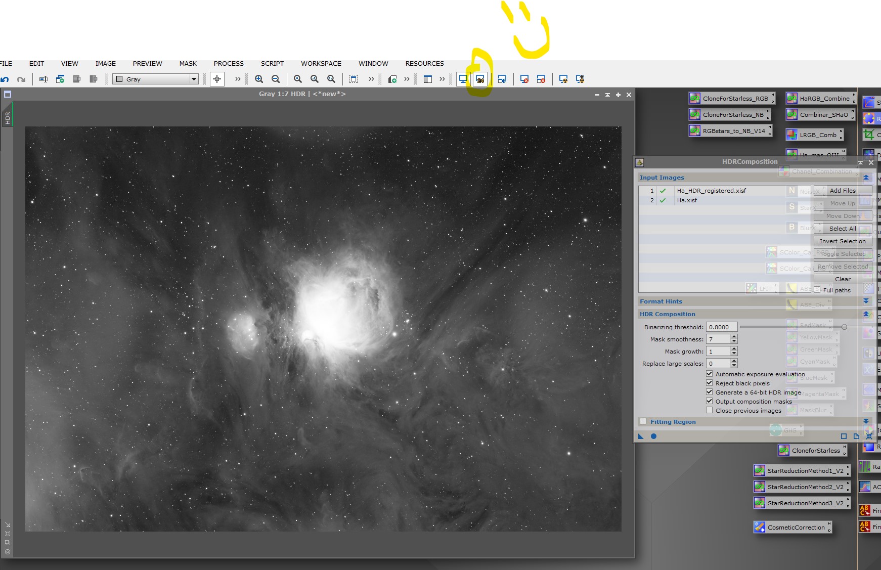This screenshot has width=881, height=570.
Task: Open the Gray channel dropdown
Action: tap(155, 79)
